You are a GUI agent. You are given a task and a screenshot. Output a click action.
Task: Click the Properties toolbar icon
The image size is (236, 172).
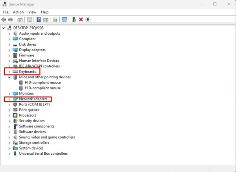[x=29, y=20]
